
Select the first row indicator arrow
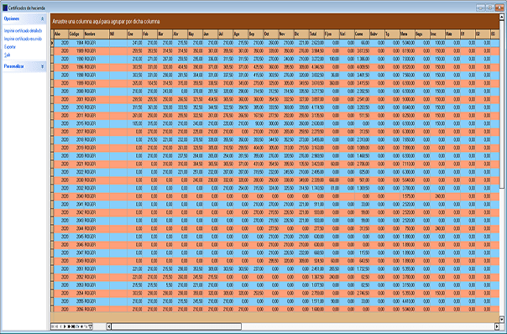point(52,43)
